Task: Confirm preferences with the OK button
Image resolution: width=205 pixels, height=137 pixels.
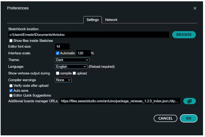Action: pyautogui.click(x=189, y=119)
